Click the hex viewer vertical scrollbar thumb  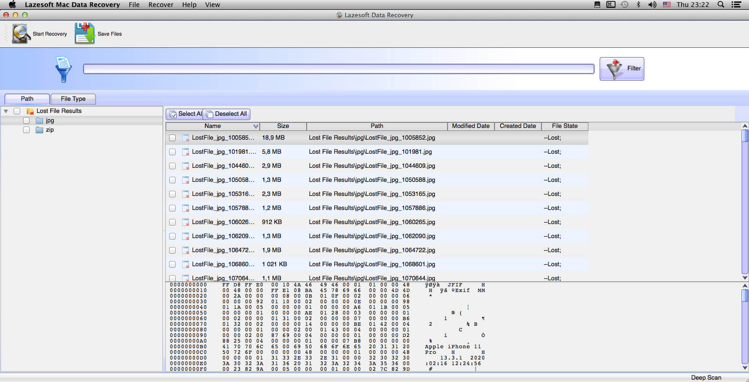pyautogui.click(x=745, y=295)
